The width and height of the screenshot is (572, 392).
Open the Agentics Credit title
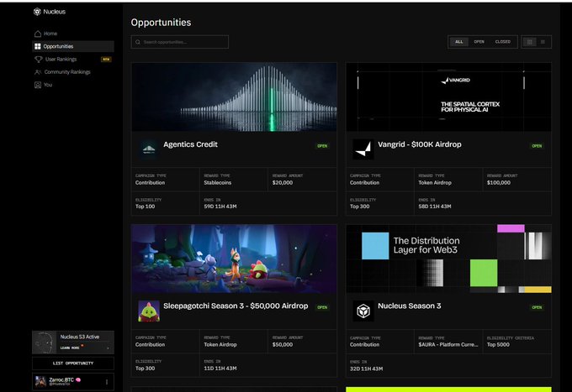pyautogui.click(x=190, y=144)
